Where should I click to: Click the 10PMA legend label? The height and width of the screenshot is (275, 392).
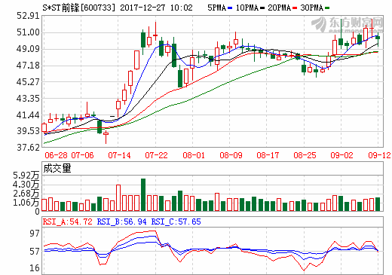(247, 8)
